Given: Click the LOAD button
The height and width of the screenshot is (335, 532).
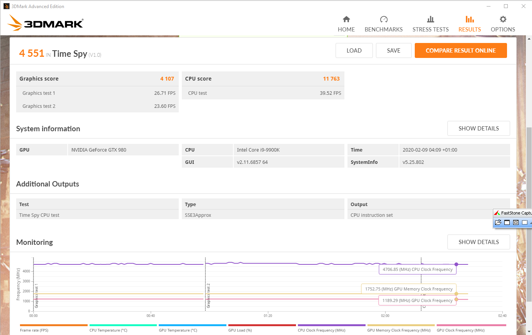Looking at the screenshot, I should [354, 51].
